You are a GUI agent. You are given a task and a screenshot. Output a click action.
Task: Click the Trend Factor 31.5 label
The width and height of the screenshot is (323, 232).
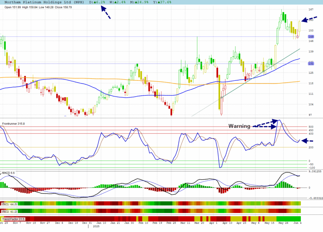(13, 219)
